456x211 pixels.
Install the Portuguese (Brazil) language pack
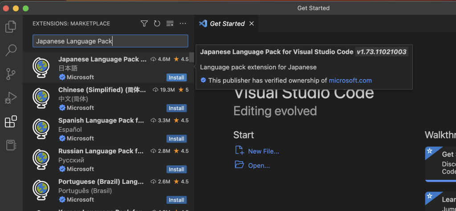click(x=176, y=200)
